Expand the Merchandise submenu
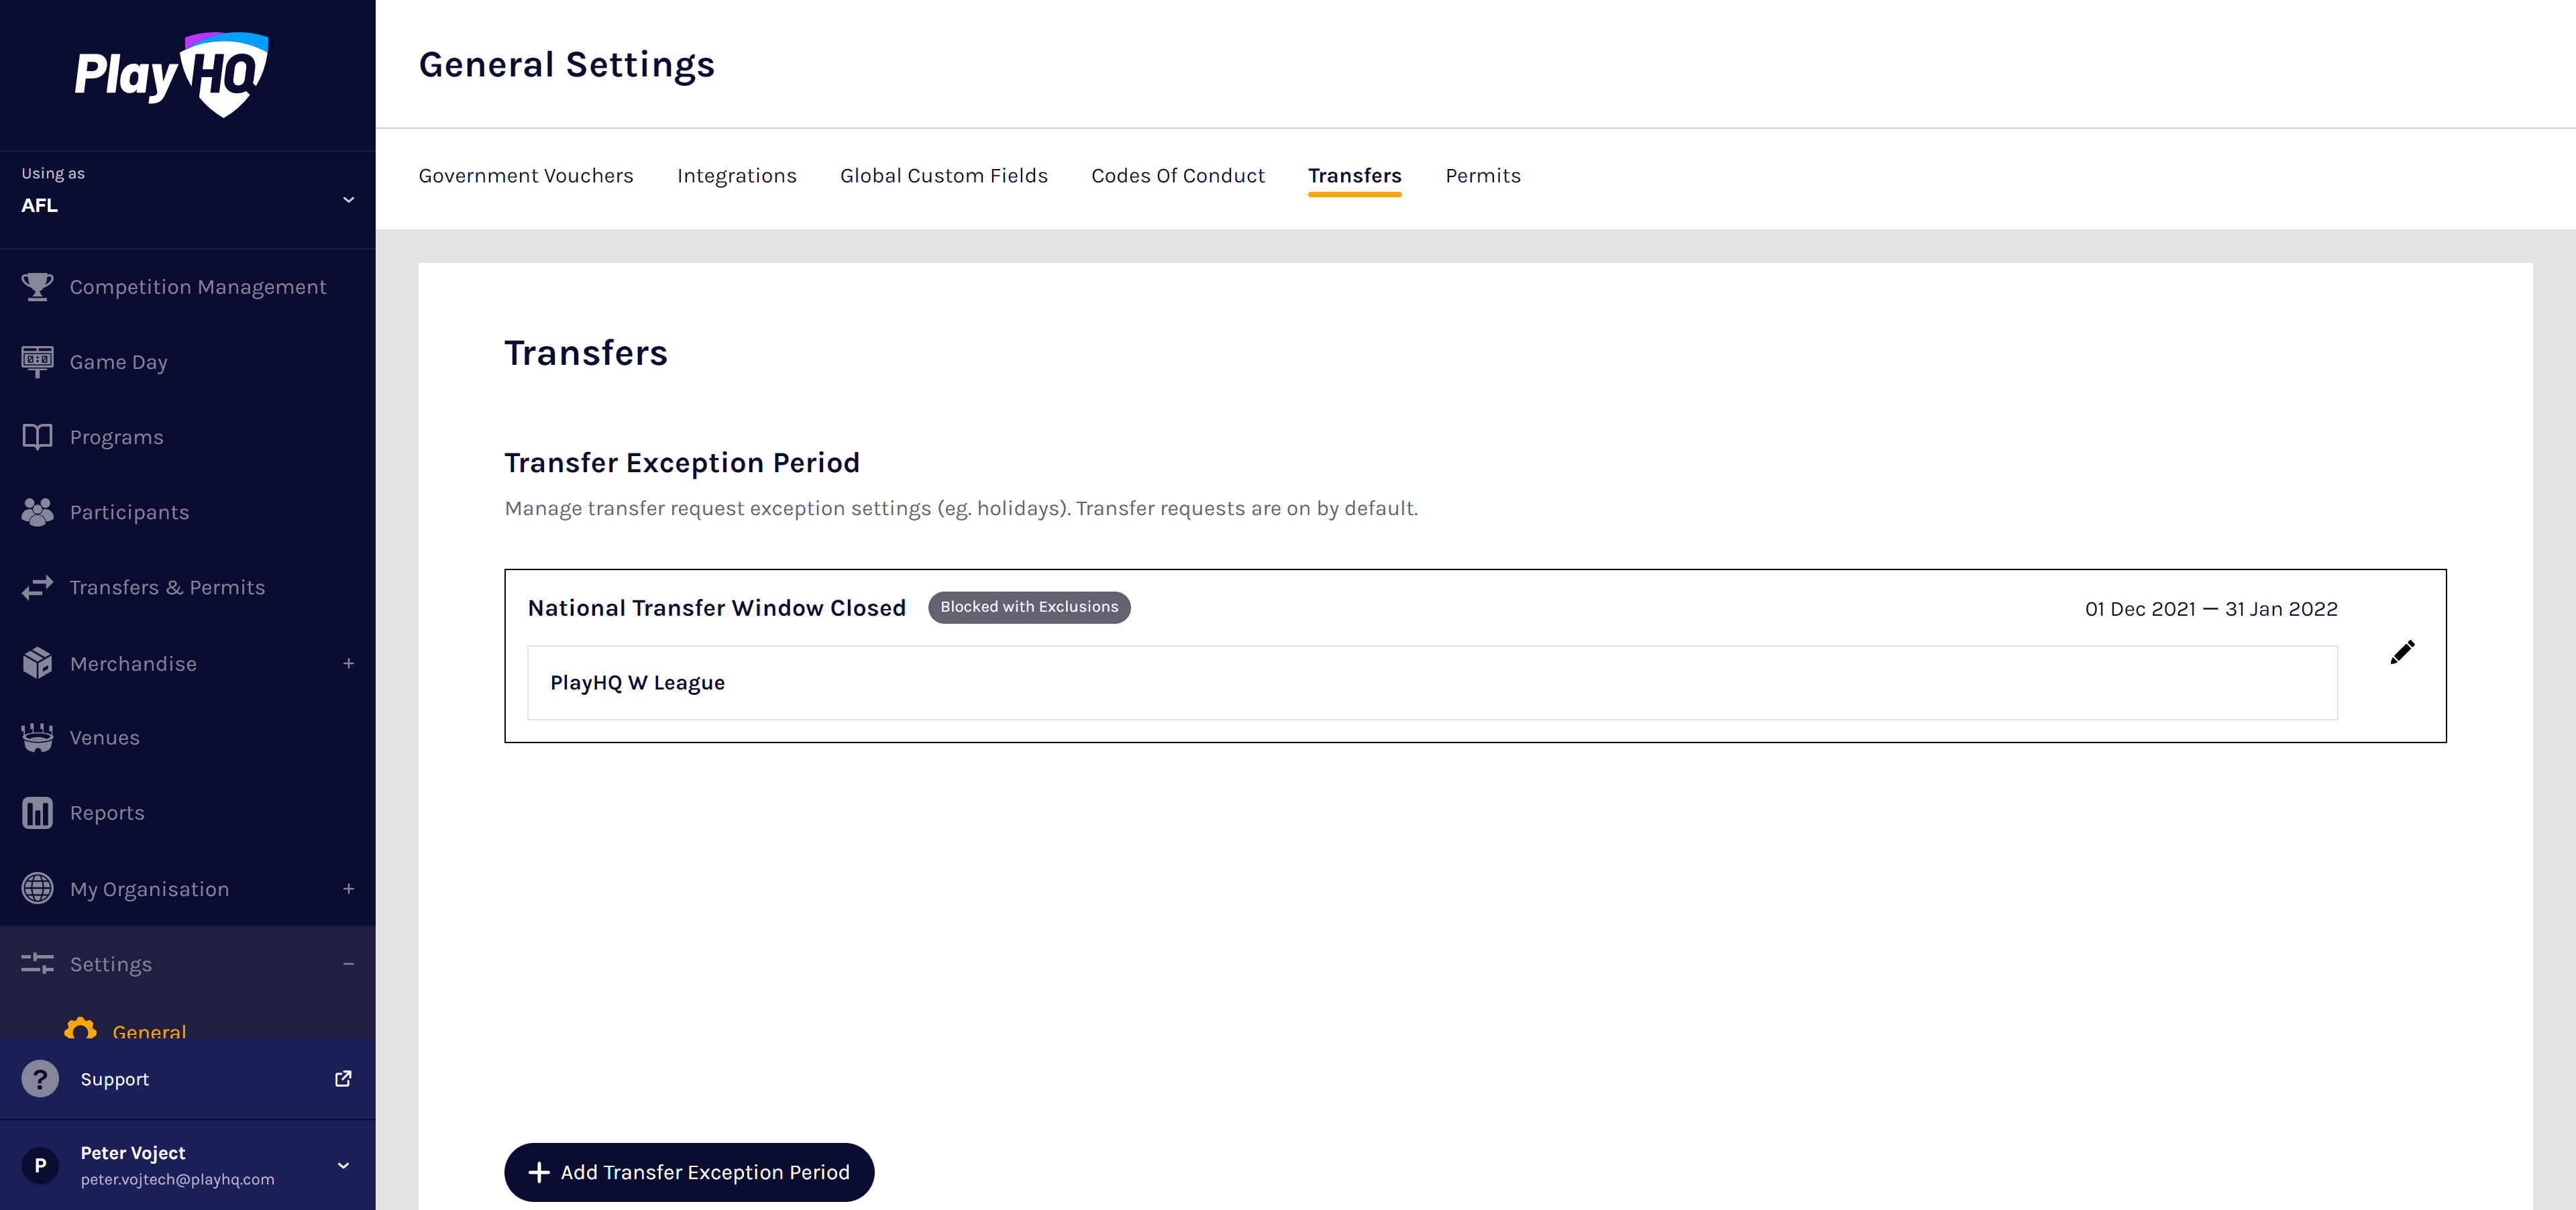2576x1210 pixels. 348,663
